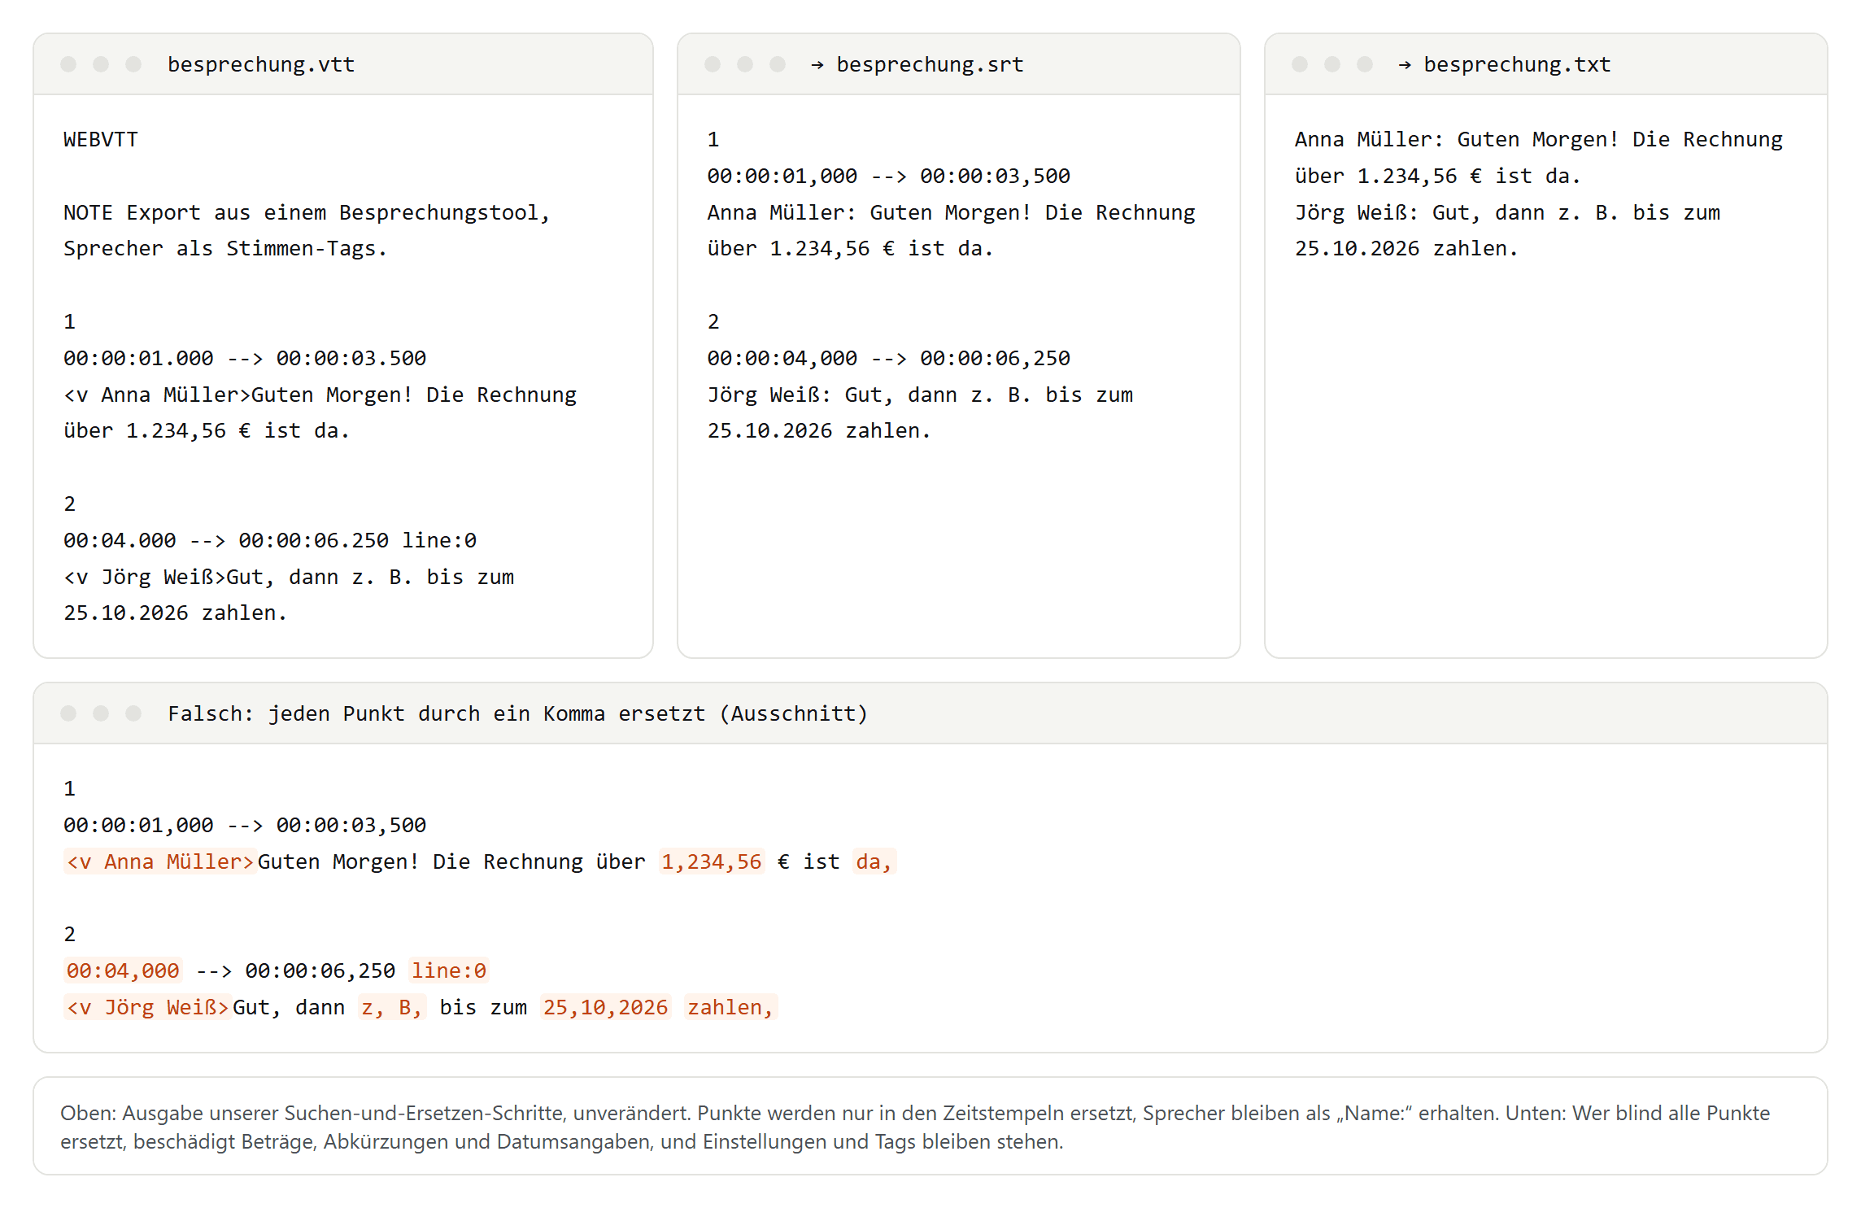The width and height of the screenshot is (1861, 1208).
Task: Click the NOTE Export aus einem Besprechungstool line
Action: pyautogui.click(x=307, y=212)
